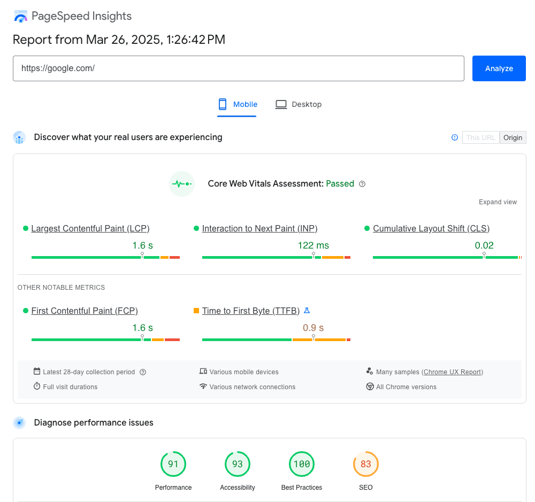Click 'Various mobile devices' text
Screen dimensions: 535x502
point(244,372)
